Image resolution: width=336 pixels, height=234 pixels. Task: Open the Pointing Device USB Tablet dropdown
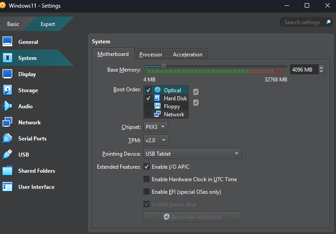[x=193, y=153]
